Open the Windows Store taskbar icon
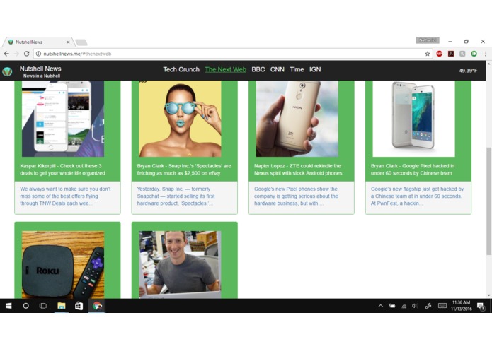This screenshot has width=492, height=349. (x=79, y=306)
